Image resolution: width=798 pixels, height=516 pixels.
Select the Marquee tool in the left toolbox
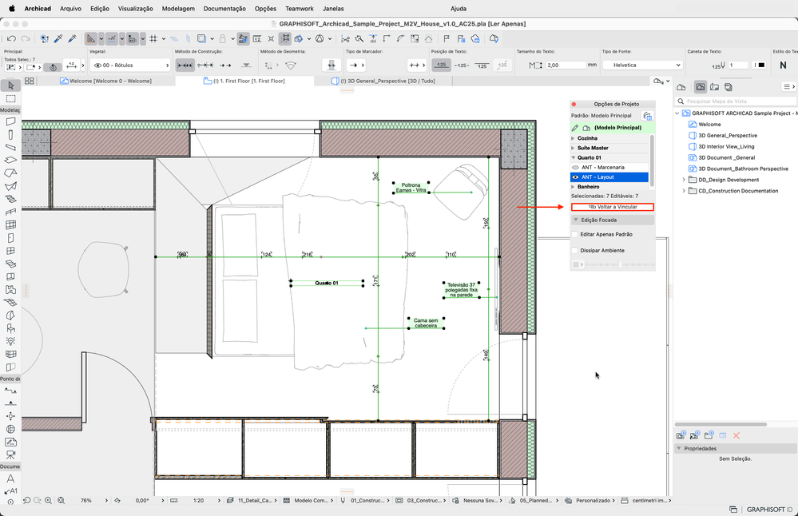10,99
